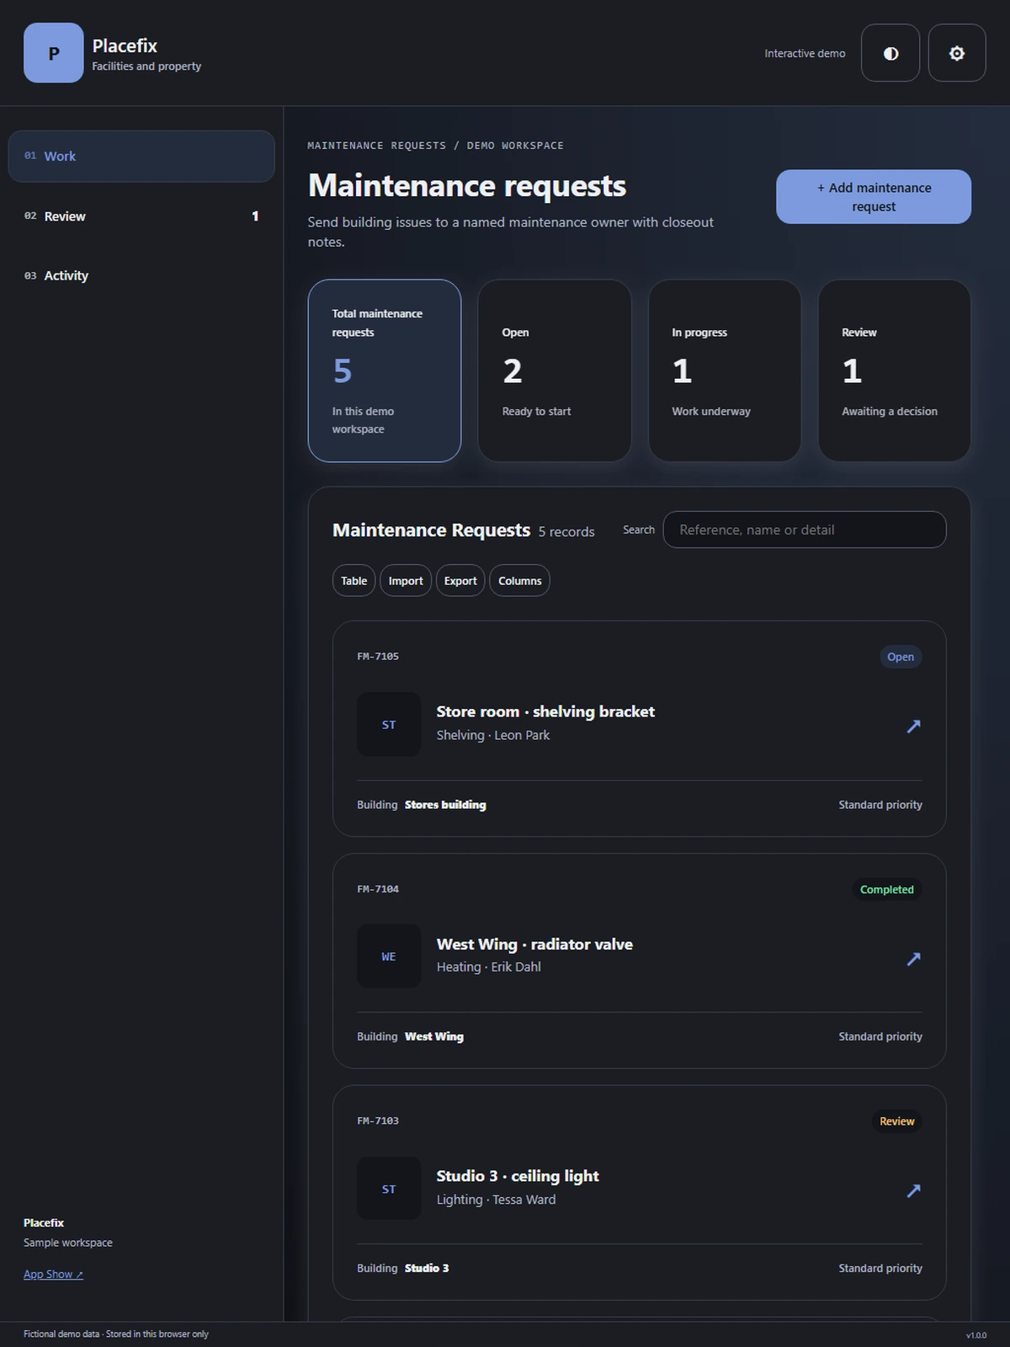This screenshot has height=1347, width=1010.
Task: Click Maintenance Requests / Demo Workspace breadcrumb
Action: 435,146
